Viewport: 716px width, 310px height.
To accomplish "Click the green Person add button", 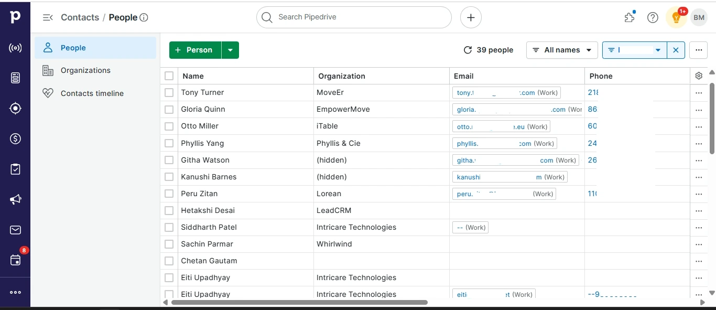I will (x=195, y=50).
